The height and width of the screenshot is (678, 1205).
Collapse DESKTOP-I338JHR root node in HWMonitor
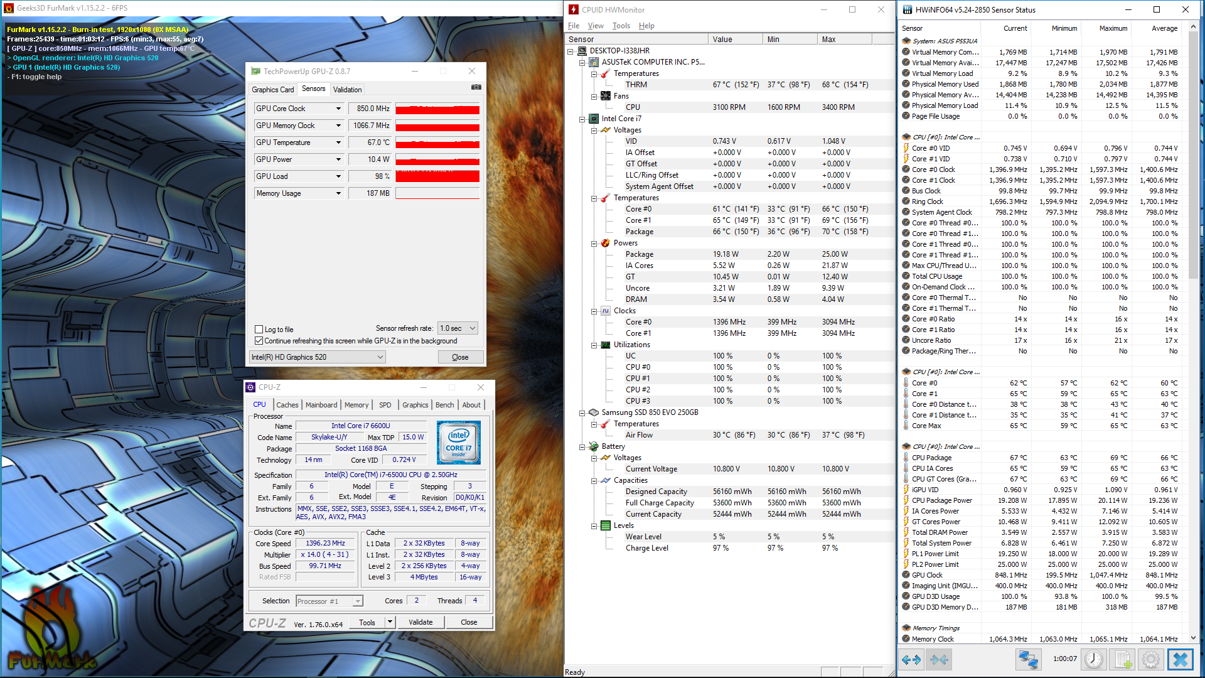click(570, 51)
